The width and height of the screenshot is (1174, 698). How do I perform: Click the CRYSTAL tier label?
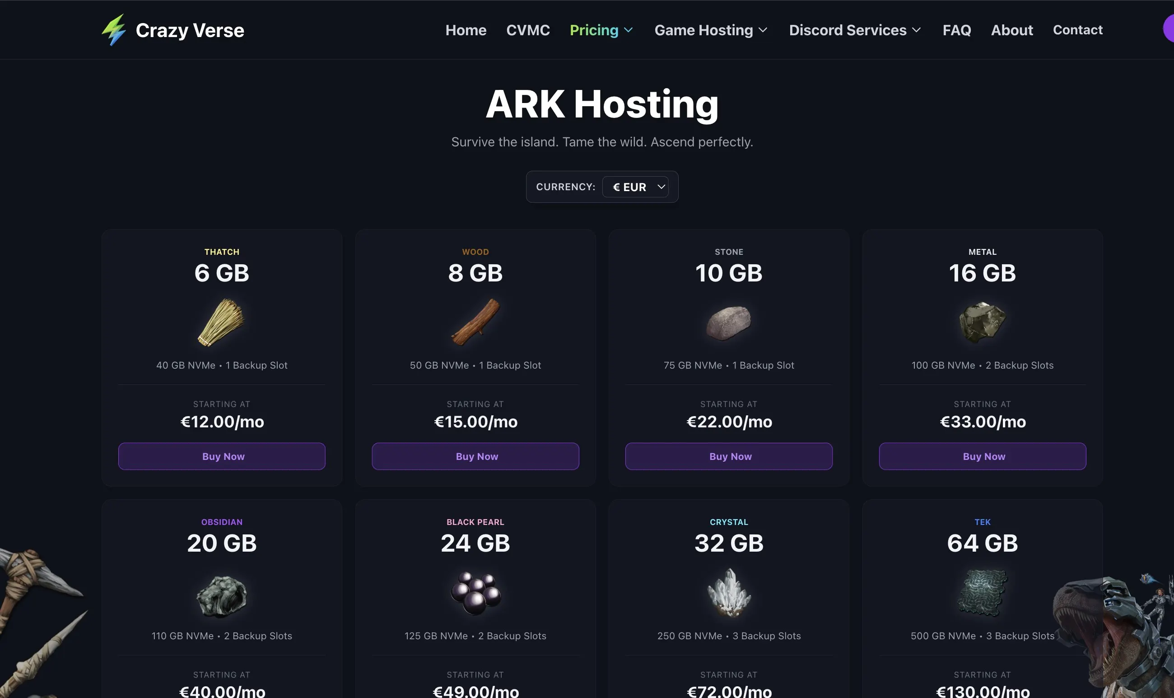point(729,522)
